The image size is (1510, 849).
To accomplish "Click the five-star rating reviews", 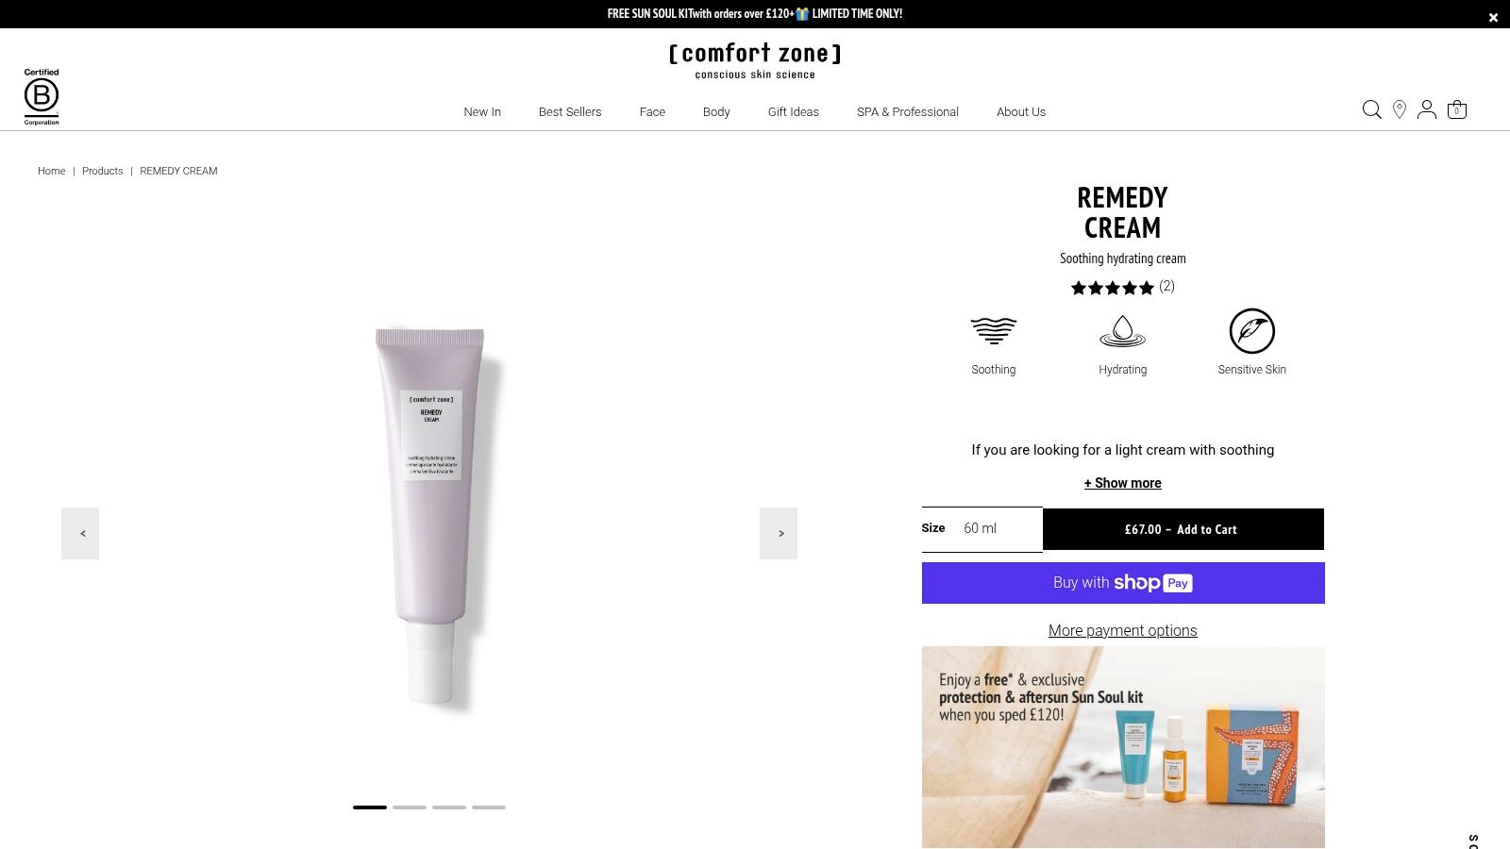I will click(x=1122, y=287).
